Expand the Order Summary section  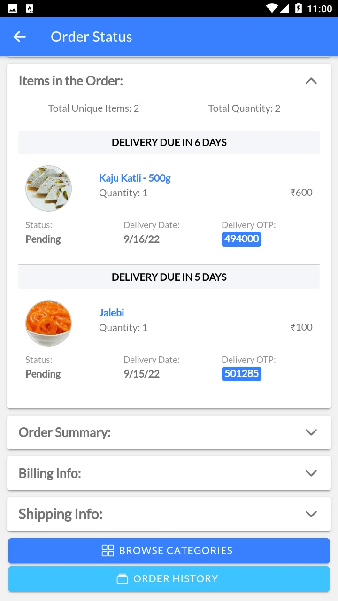(311, 432)
